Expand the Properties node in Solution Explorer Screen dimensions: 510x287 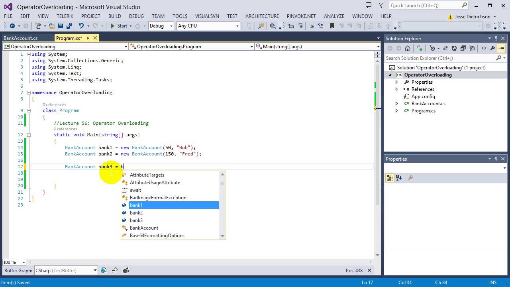pos(396,82)
